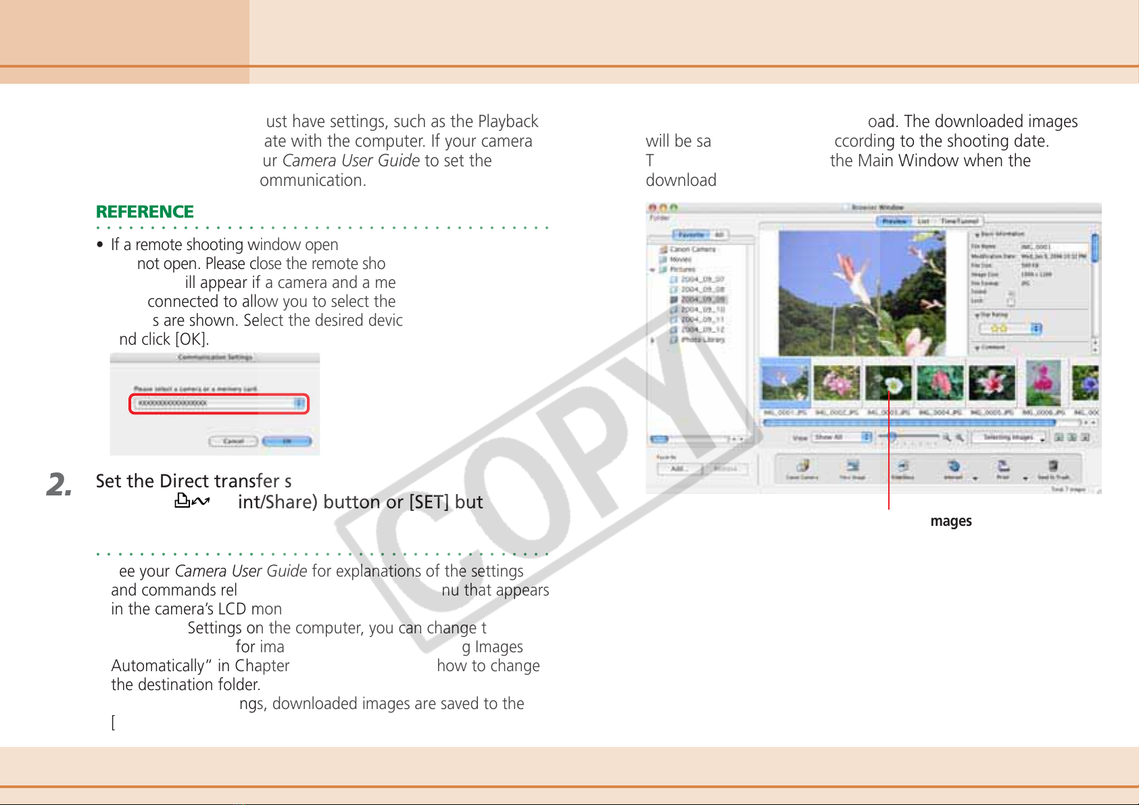Image resolution: width=1139 pixels, height=805 pixels.
Task: Select the IMG_0005.JPG thumbnail
Action: click(992, 383)
